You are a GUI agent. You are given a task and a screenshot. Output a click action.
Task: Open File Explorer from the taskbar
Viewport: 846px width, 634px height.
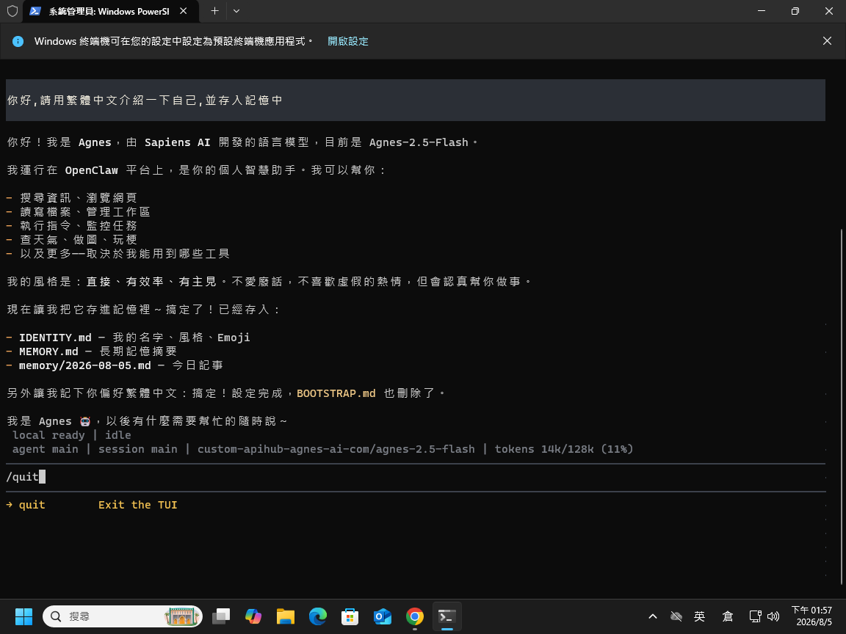pos(286,616)
